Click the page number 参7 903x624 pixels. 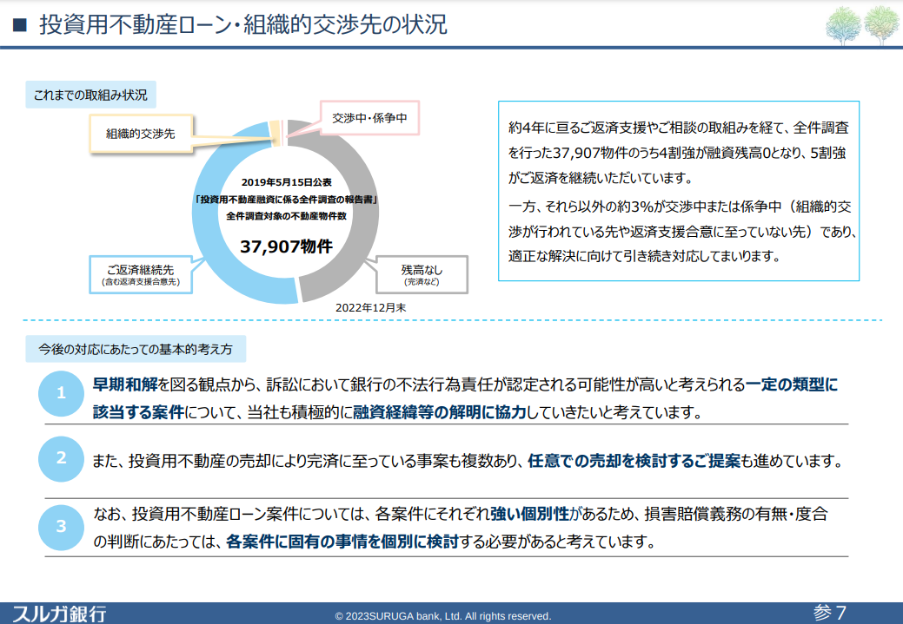(x=830, y=613)
